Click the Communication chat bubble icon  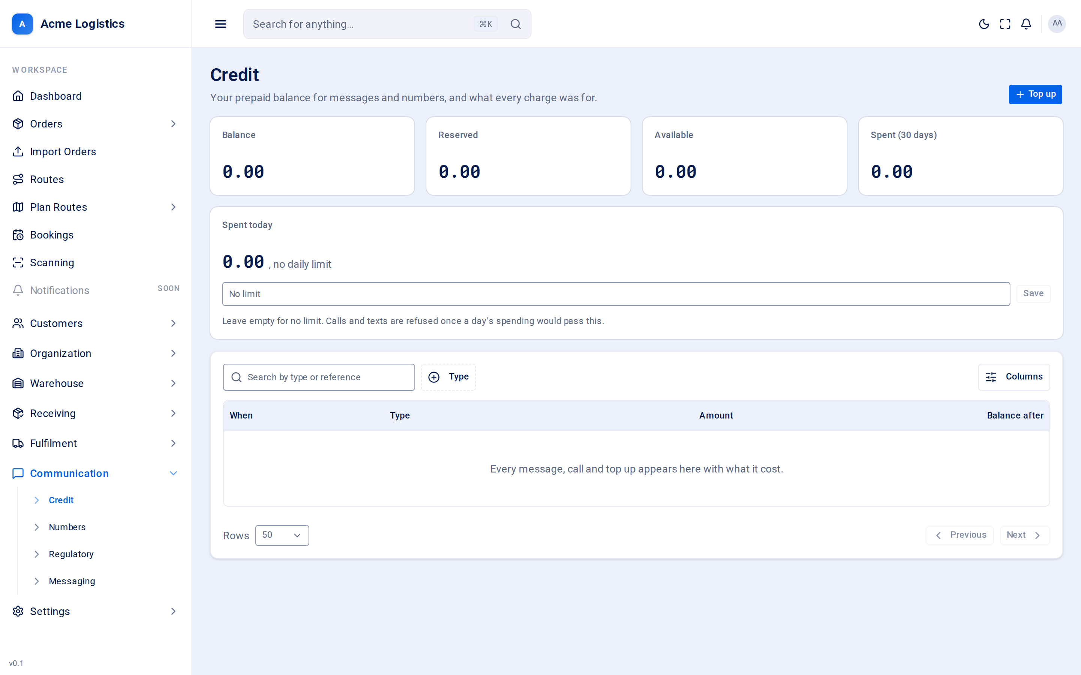(x=18, y=473)
